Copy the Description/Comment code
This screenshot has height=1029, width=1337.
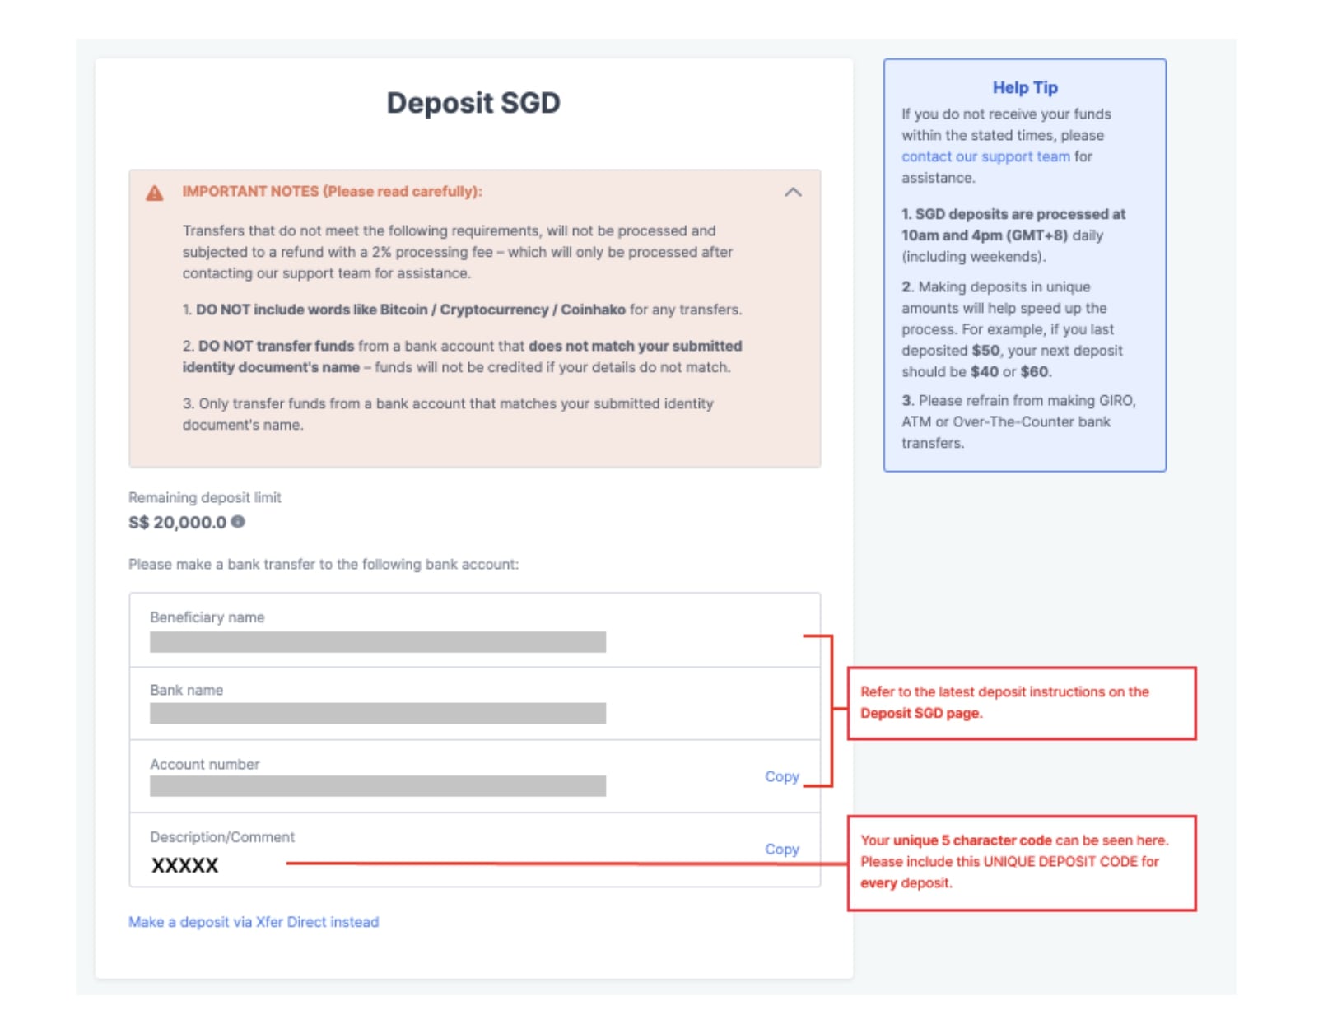[782, 849]
